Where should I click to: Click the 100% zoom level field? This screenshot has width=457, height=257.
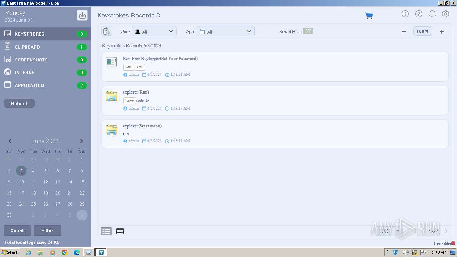(422, 31)
